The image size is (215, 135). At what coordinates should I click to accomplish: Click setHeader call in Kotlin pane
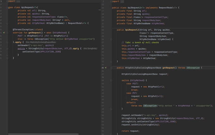[x=35, y=45]
